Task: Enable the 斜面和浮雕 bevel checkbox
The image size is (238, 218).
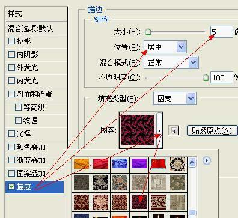Action: [11, 94]
